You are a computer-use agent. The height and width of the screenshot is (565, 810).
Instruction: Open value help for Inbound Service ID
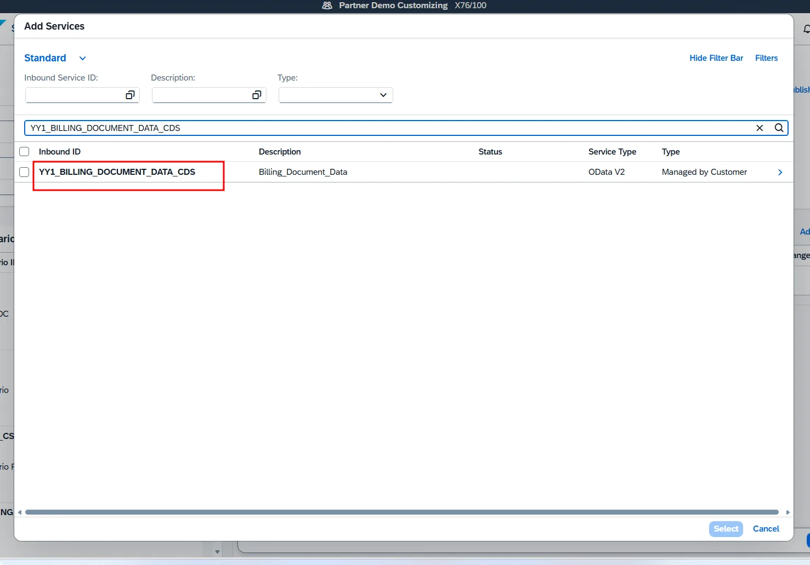click(130, 95)
